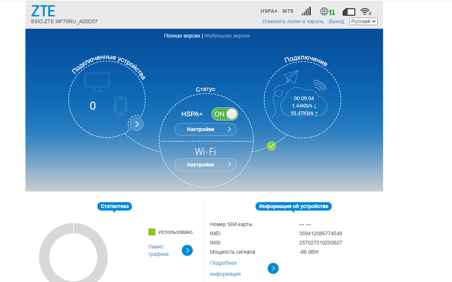
Task: Click the battery status icon
Action: coord(349,11)
